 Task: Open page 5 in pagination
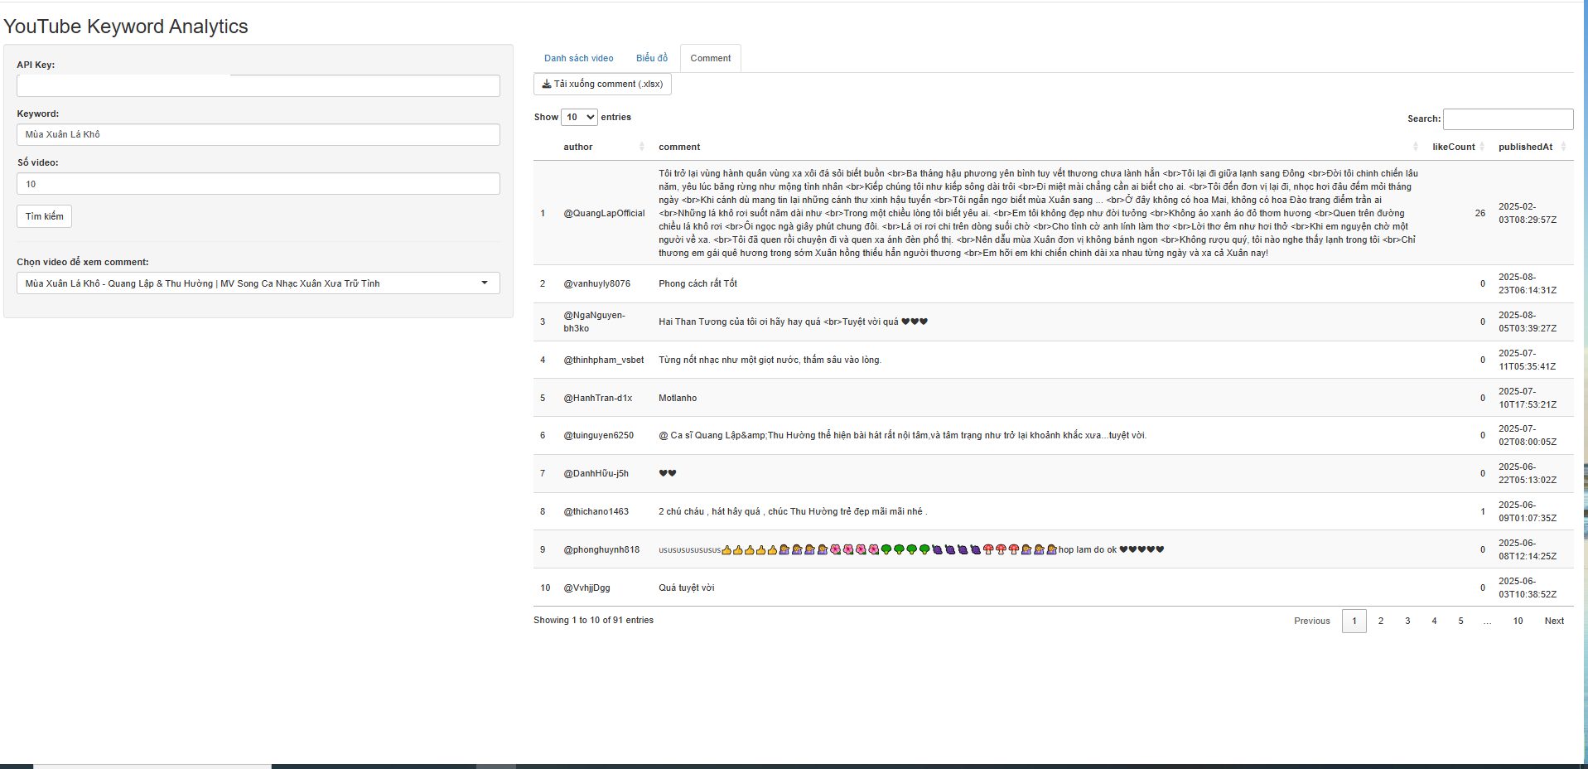coord(1460,621)
